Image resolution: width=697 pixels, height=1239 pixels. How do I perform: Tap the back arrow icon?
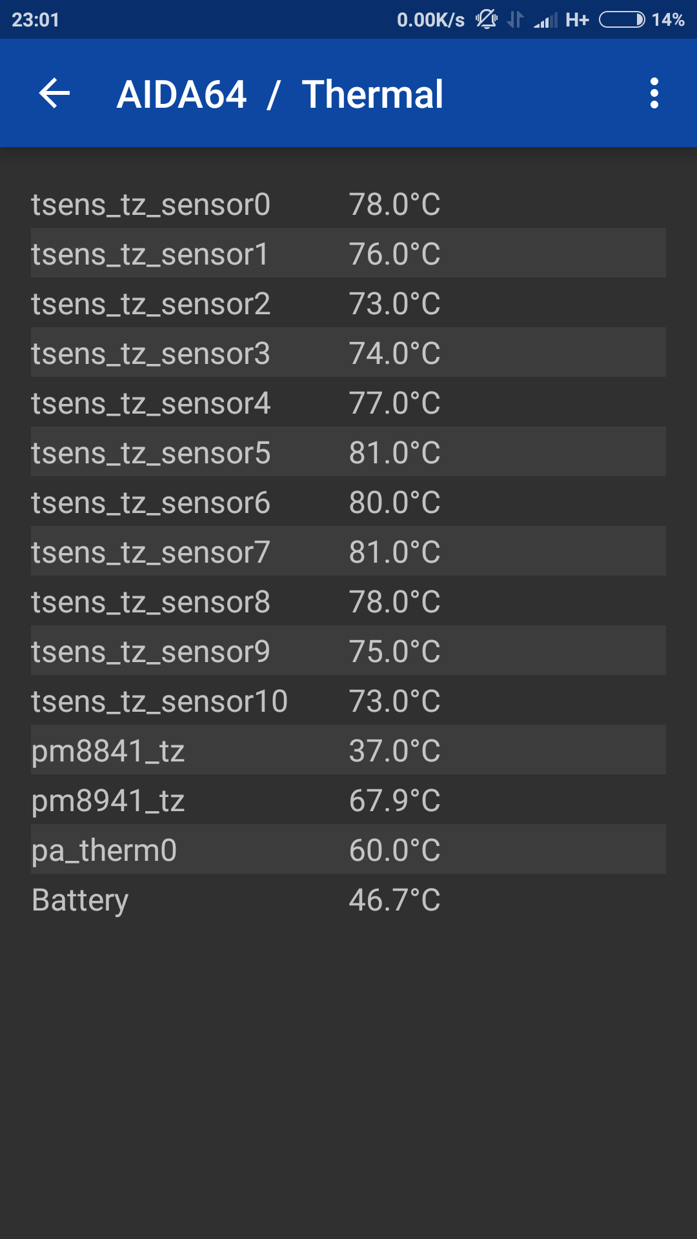pyautogui.click(x=54, y=94)
